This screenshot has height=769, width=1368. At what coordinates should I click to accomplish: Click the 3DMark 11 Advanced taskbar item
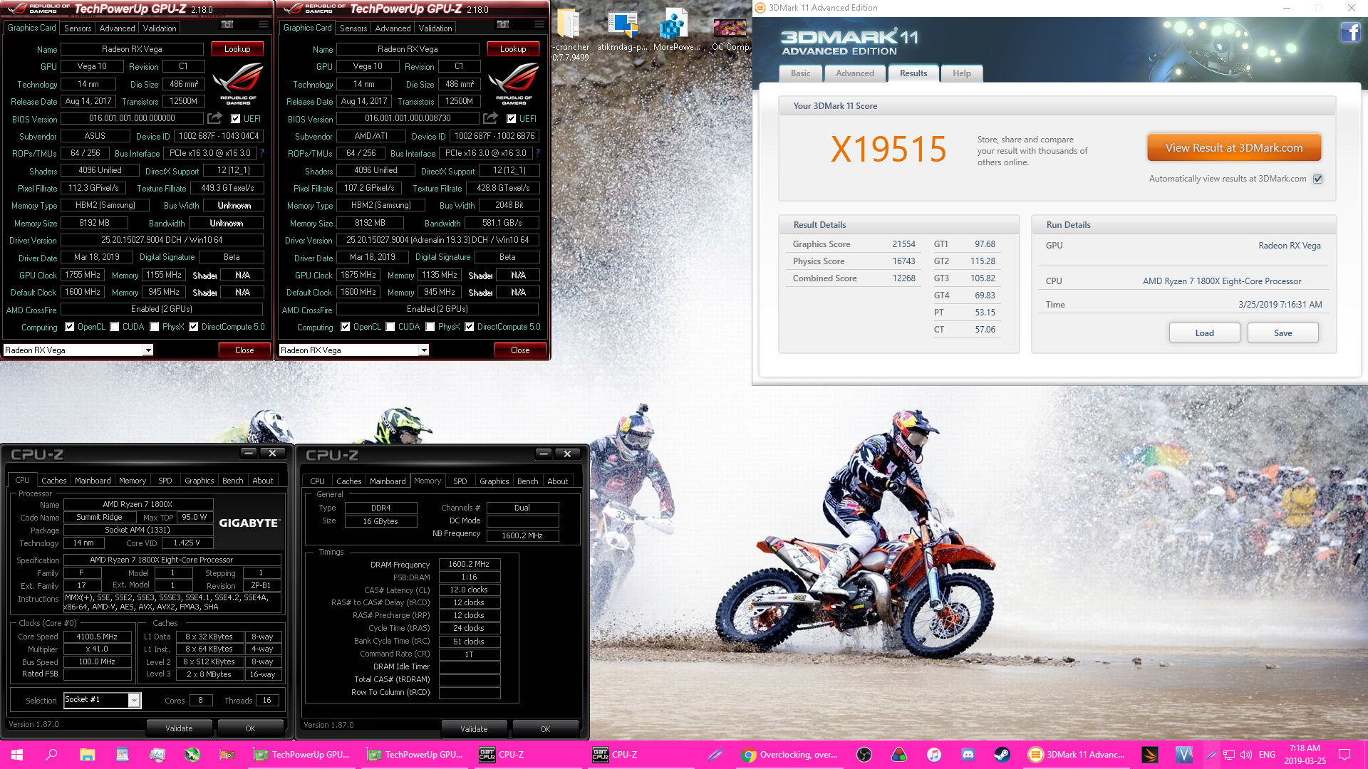pos(1077,755)
